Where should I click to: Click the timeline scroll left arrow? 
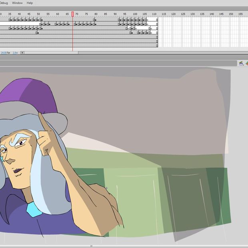point(22,53)
